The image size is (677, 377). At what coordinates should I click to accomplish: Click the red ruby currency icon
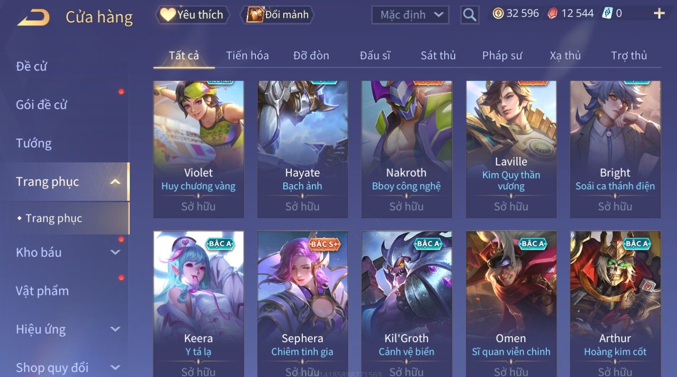(x=553, y=13)
